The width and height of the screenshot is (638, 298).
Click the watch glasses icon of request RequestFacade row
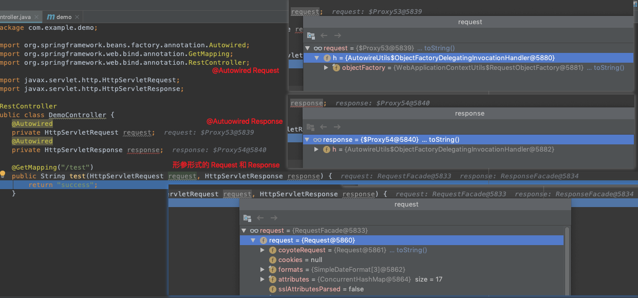pyautogui.click(x=254, y=231)
